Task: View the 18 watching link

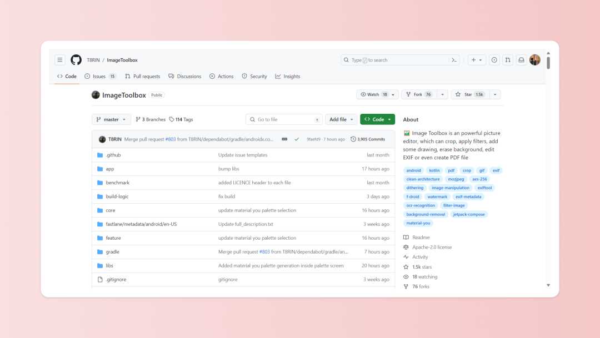Action: click(x=425, y=277)
